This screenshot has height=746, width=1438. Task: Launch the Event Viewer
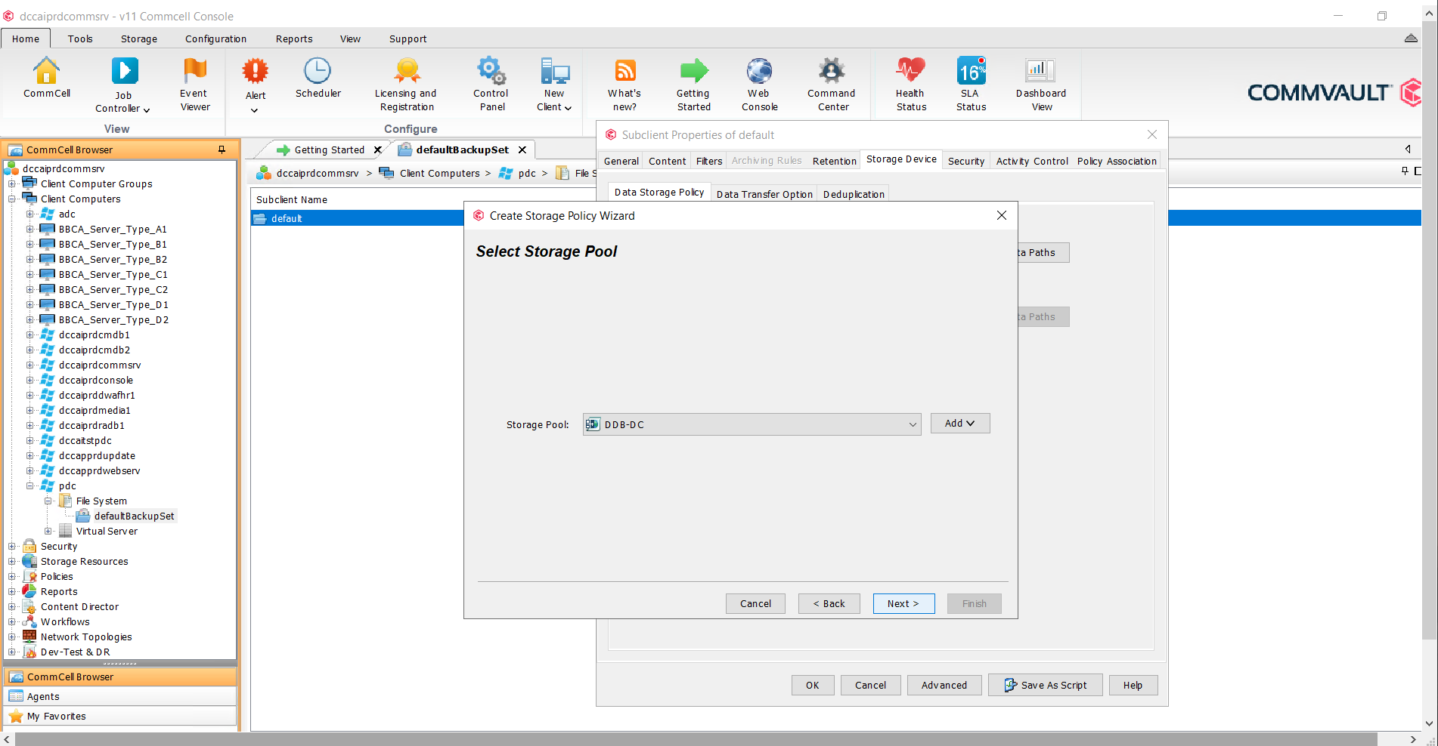(x=194, y=85)
